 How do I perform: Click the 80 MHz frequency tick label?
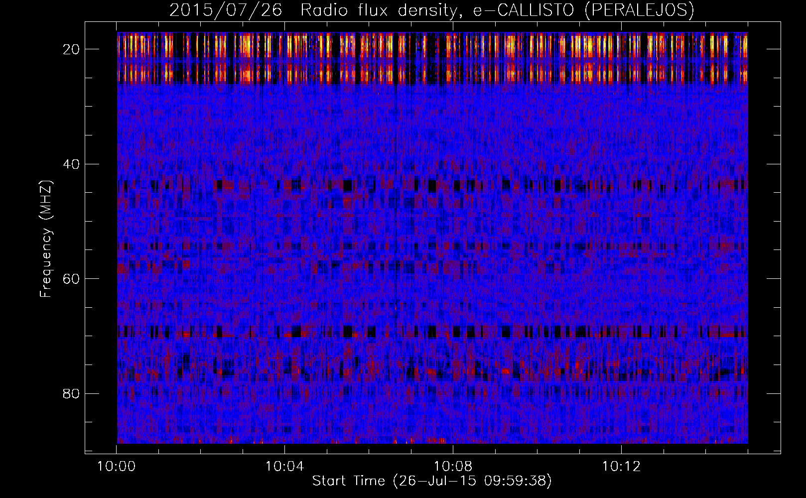tap(72, 393)
